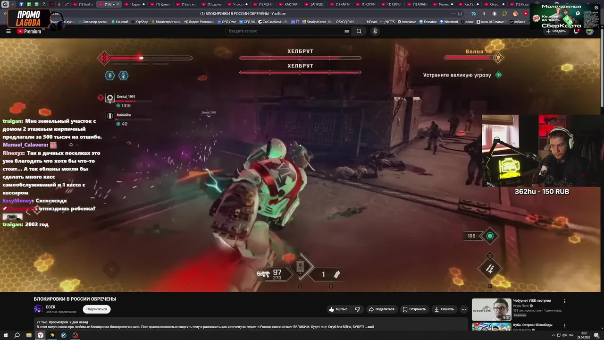Open options for Куба. Остров НЕсвободы video
The height and width of the screenshot is (340, 604).
[564, 325]
